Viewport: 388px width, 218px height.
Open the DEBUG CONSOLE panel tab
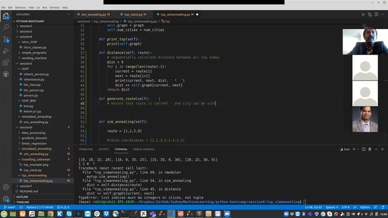(x=144, y=149)
